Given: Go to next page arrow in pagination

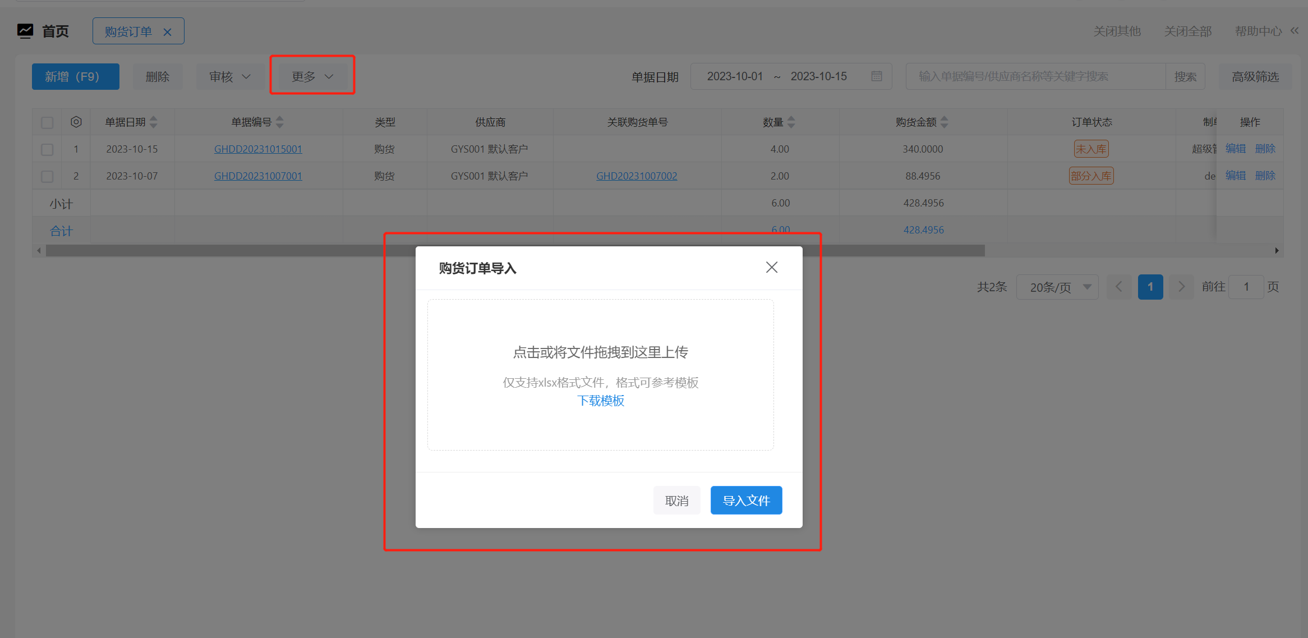Looking at the screenshot, I should click(1181, 287).
